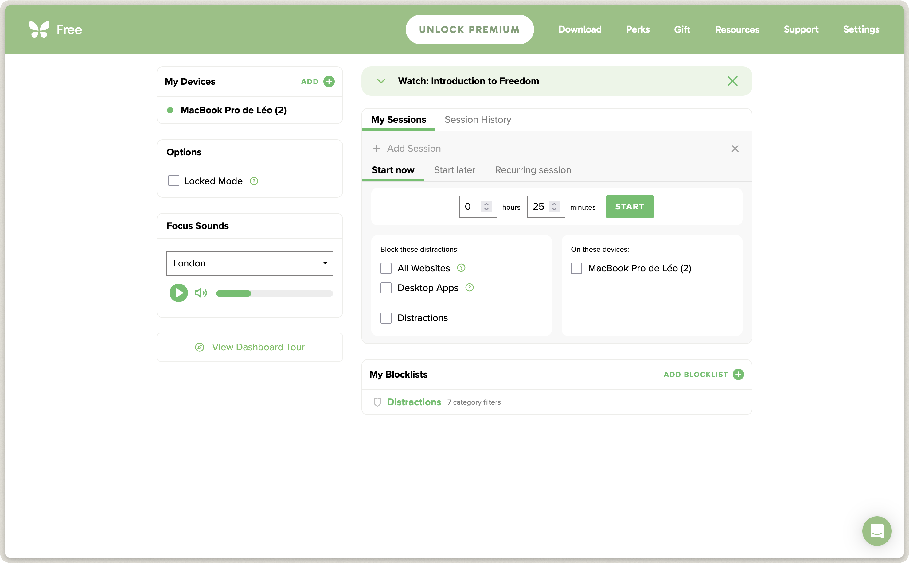Mute the focus sounds speaker icon
909x563 pixels.
[201, 293]
